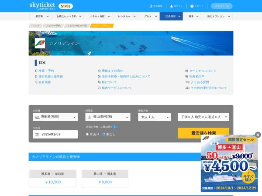This screenshot has width=262, height=196.
Task: Open the 旅のオプション menu
Action: coord(219,17)
